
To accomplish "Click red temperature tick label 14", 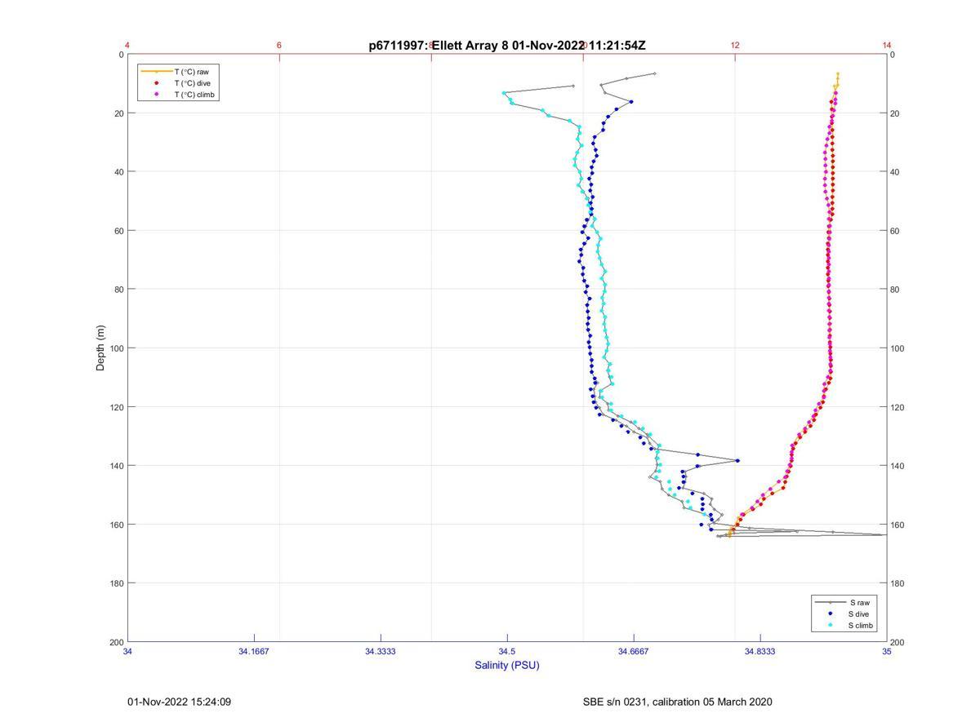I will point(887,46).
